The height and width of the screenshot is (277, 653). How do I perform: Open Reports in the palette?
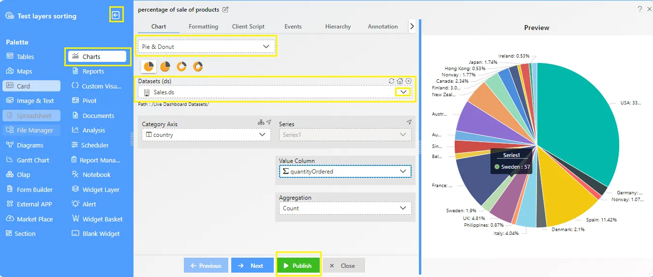point(88,71)
